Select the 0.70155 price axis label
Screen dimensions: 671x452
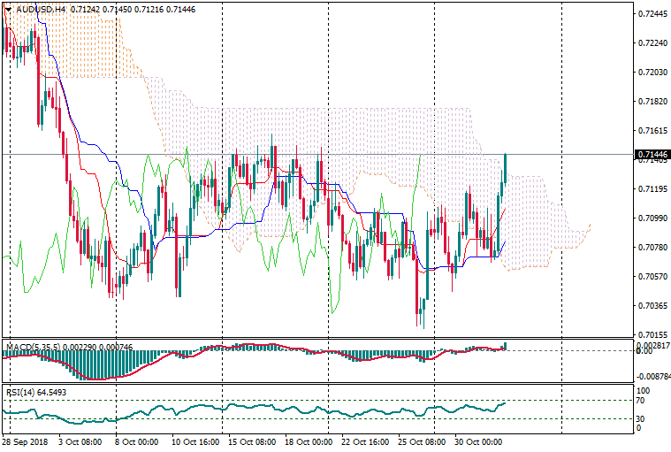(x=652, y=335)
